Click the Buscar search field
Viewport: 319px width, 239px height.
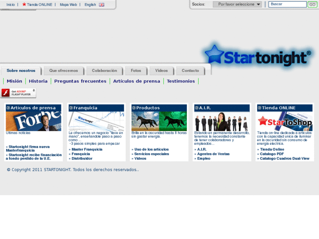coord(287,4)
